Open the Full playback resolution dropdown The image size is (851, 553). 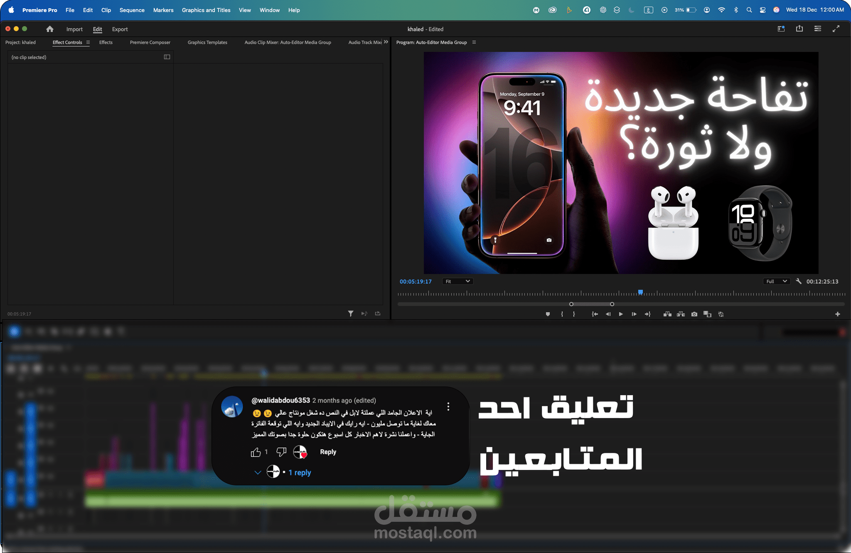click(x=777, y=281)
